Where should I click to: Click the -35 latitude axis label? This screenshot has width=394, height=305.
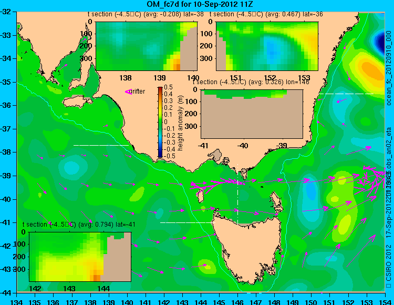(x=6, y=82)
